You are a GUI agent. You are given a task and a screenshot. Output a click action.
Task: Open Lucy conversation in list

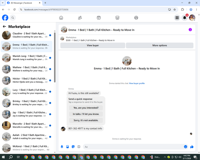click(27, 92)
